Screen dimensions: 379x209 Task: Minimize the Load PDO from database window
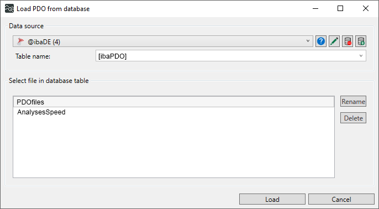(x=315, y=8)
